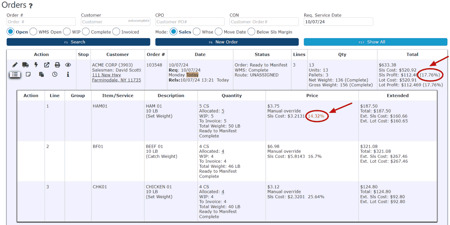The image size is (450, 225).
Task: Click the printer icon for order 103548
Action: (x=57, y=65)
